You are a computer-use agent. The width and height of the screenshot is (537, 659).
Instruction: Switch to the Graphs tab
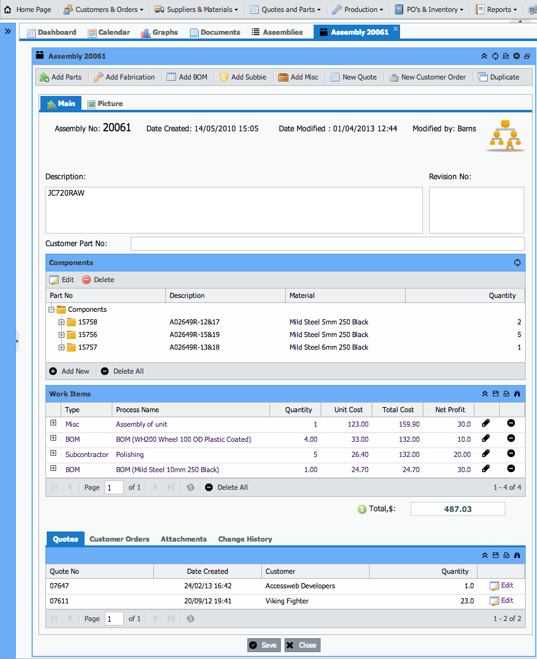tap(160, 32)
